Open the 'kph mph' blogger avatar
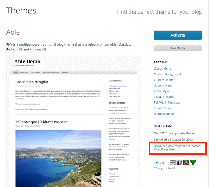The height and width of the screenshot is (187, 209). tap(172, 163)
